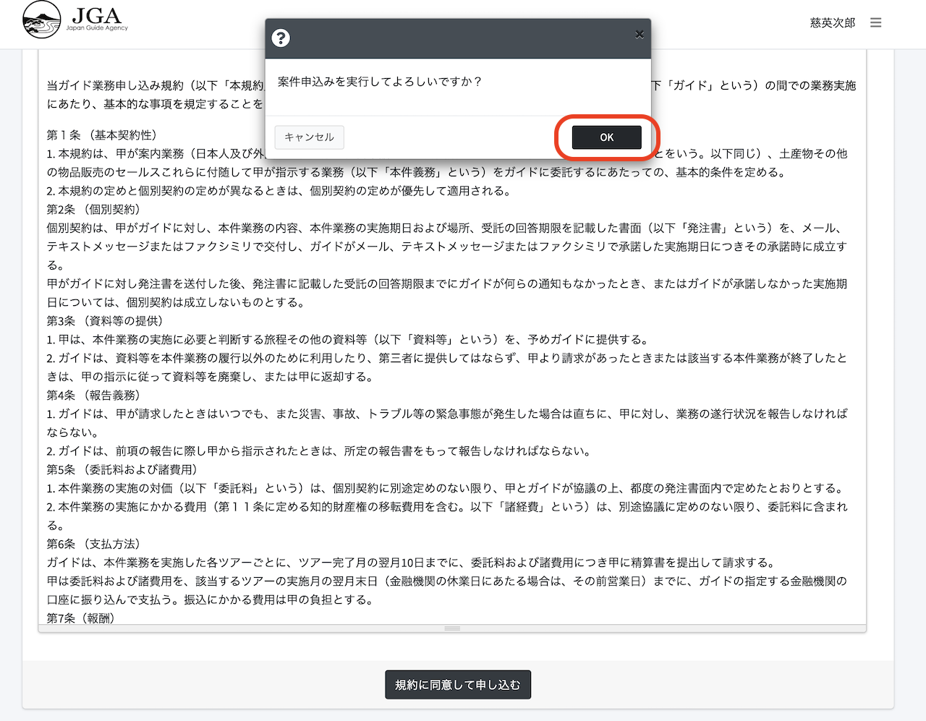Click the dialog message 案件申込みを実行してよろしいですか？
This screenshot has height=721, width=926.
pyautogui.click(x=380, y=82)
